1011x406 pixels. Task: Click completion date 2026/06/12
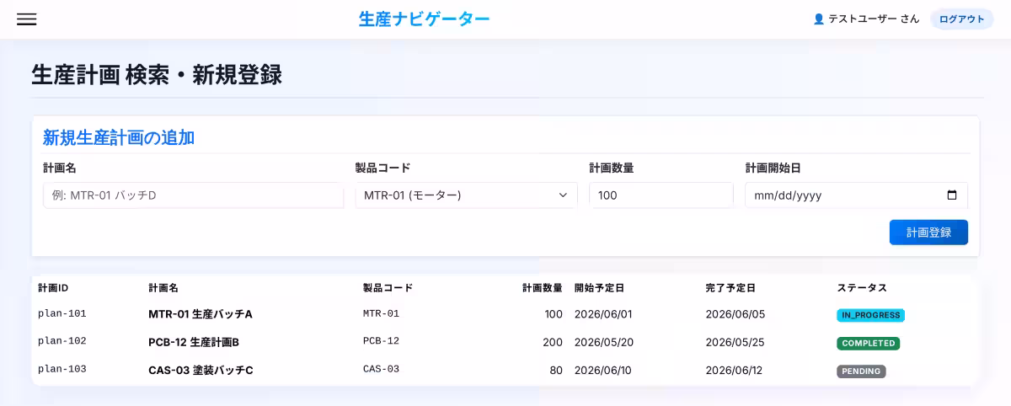pyautogui.click(x=735, y=370)
